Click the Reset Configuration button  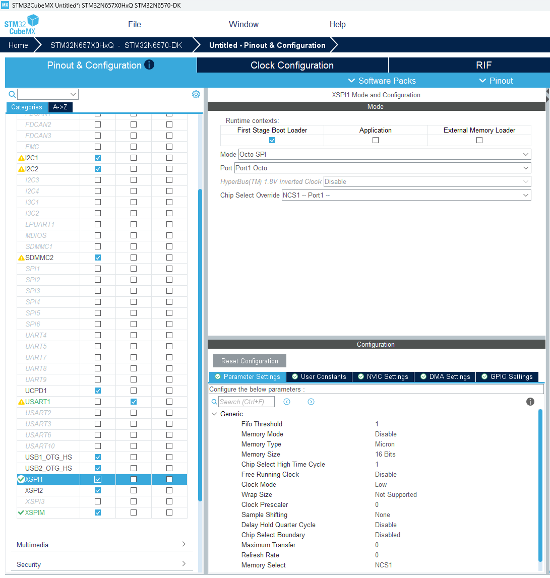(250, 361)
